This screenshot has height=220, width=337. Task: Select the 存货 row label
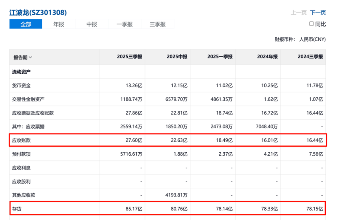tap(17, 209)
